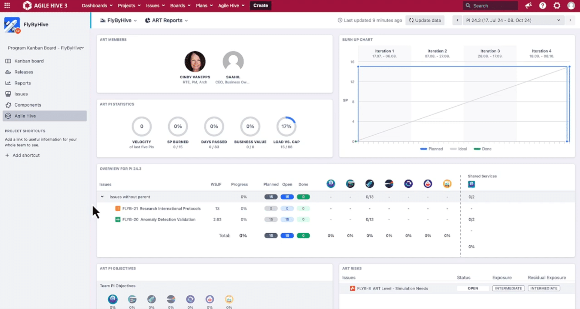Open FLYB-21 Research International Protocols issue
580x309 pixels.
pos(162,209)
